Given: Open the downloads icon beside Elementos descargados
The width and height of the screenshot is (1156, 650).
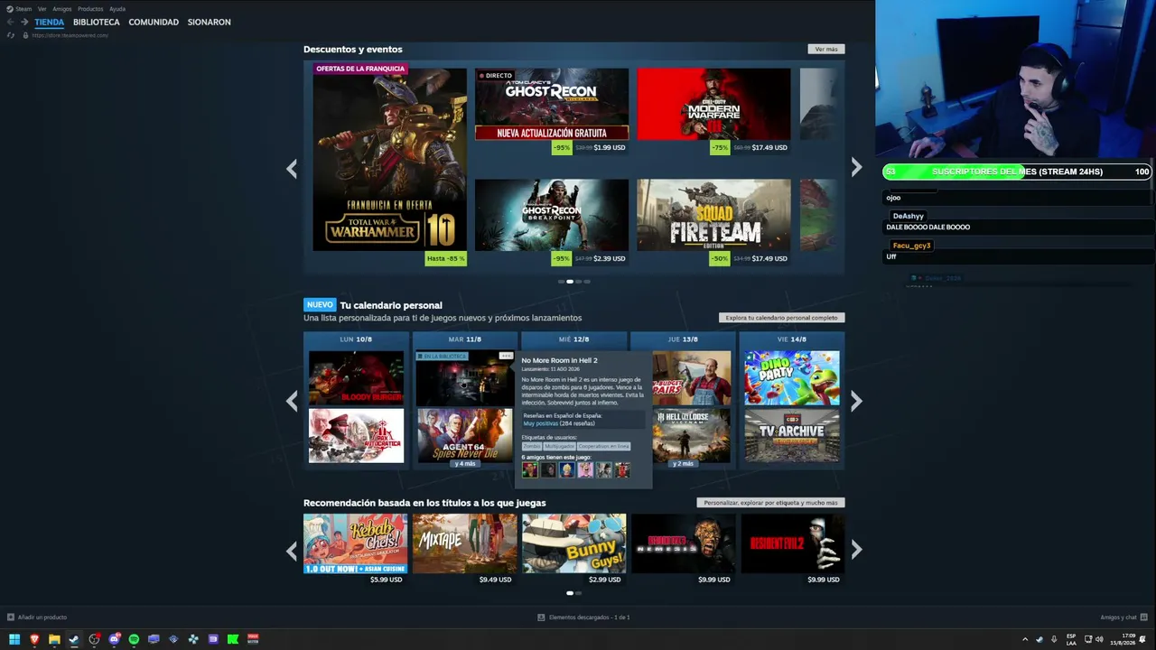Looking at the screenshot, I should [x=541, y=617].
